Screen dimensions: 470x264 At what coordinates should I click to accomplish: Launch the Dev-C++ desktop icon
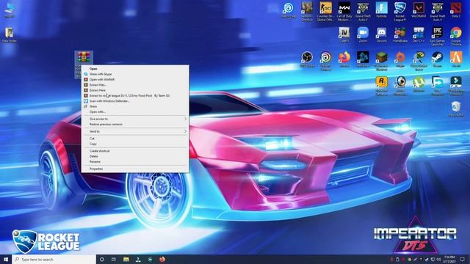(419, 34)
